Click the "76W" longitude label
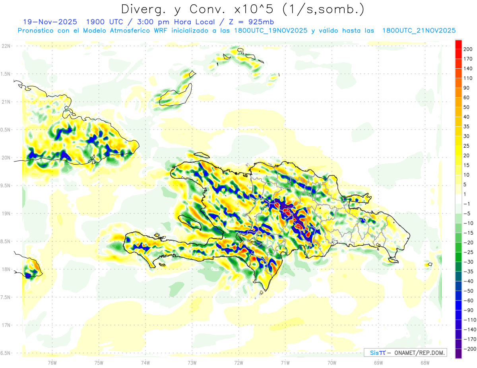This screenshot has height=368, width=477. coord(52,362)
